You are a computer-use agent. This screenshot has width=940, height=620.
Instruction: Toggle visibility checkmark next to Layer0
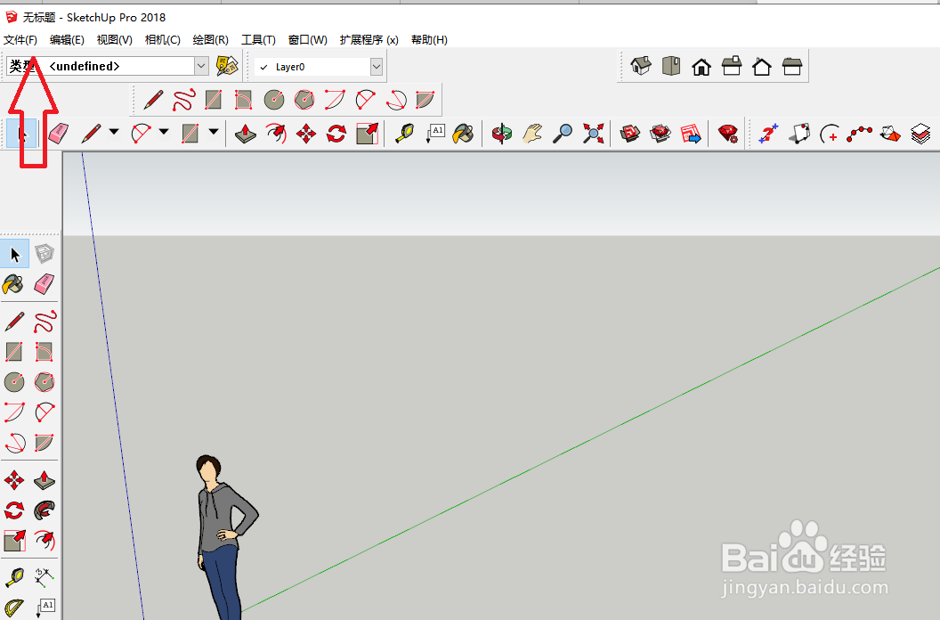pos(263,66)
